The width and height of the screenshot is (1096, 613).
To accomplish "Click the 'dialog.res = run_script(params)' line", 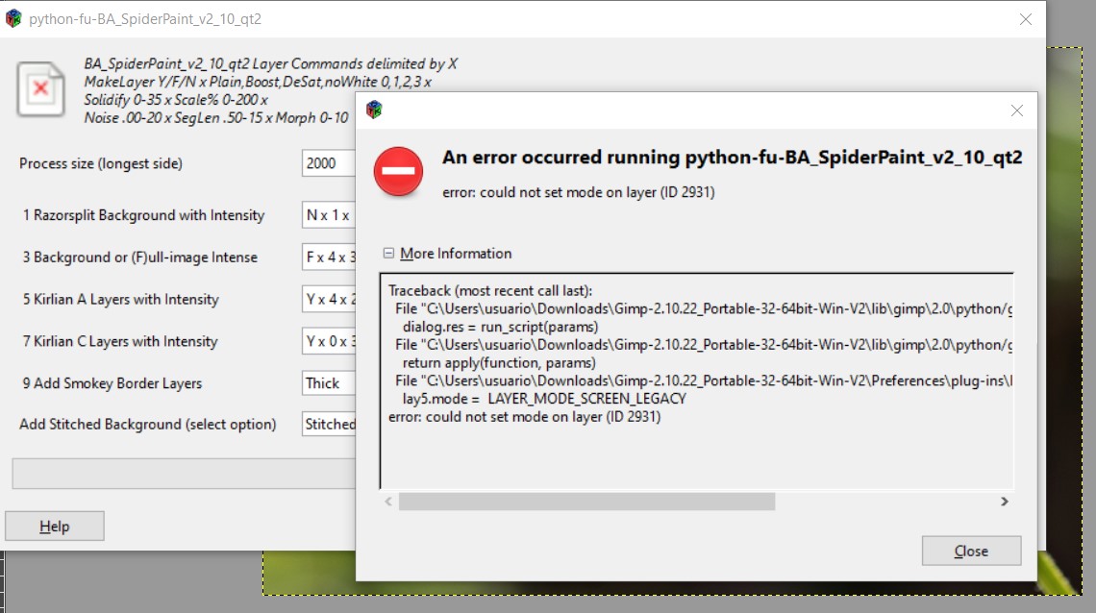I will 501,327.
